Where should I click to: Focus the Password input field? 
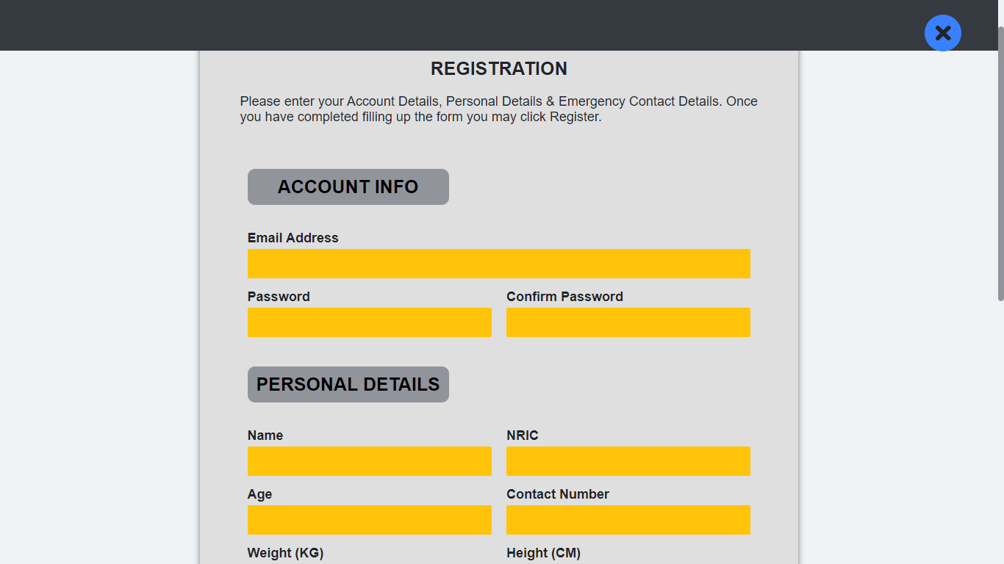[x=369, y=322]
